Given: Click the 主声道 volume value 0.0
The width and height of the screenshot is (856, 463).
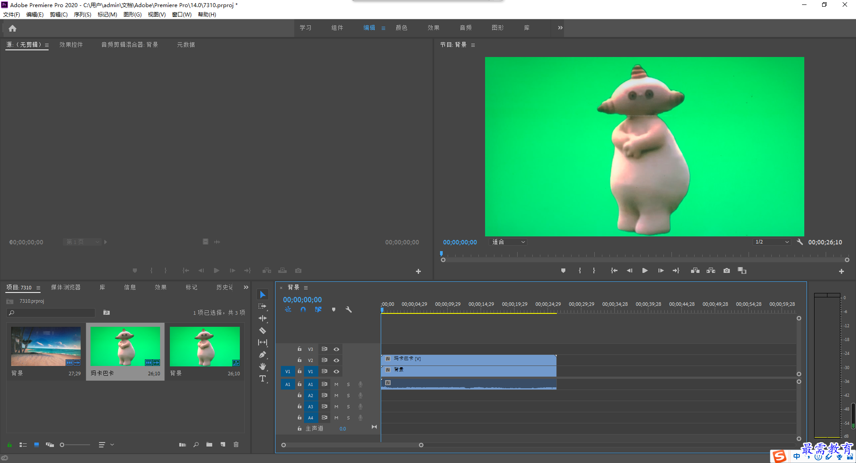Looking at the screenshot, I should coord(342,429).
